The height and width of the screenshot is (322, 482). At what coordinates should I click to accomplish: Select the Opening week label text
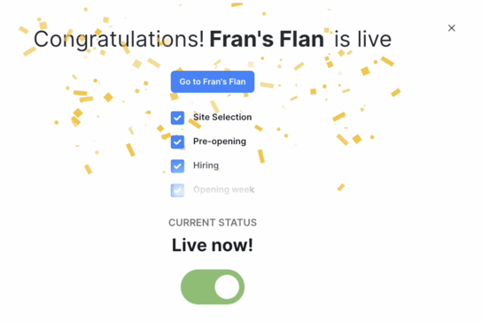coord(223,189)
